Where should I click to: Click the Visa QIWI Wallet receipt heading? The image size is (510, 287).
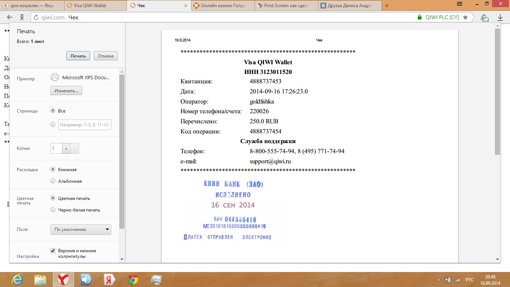coord(268,62)
